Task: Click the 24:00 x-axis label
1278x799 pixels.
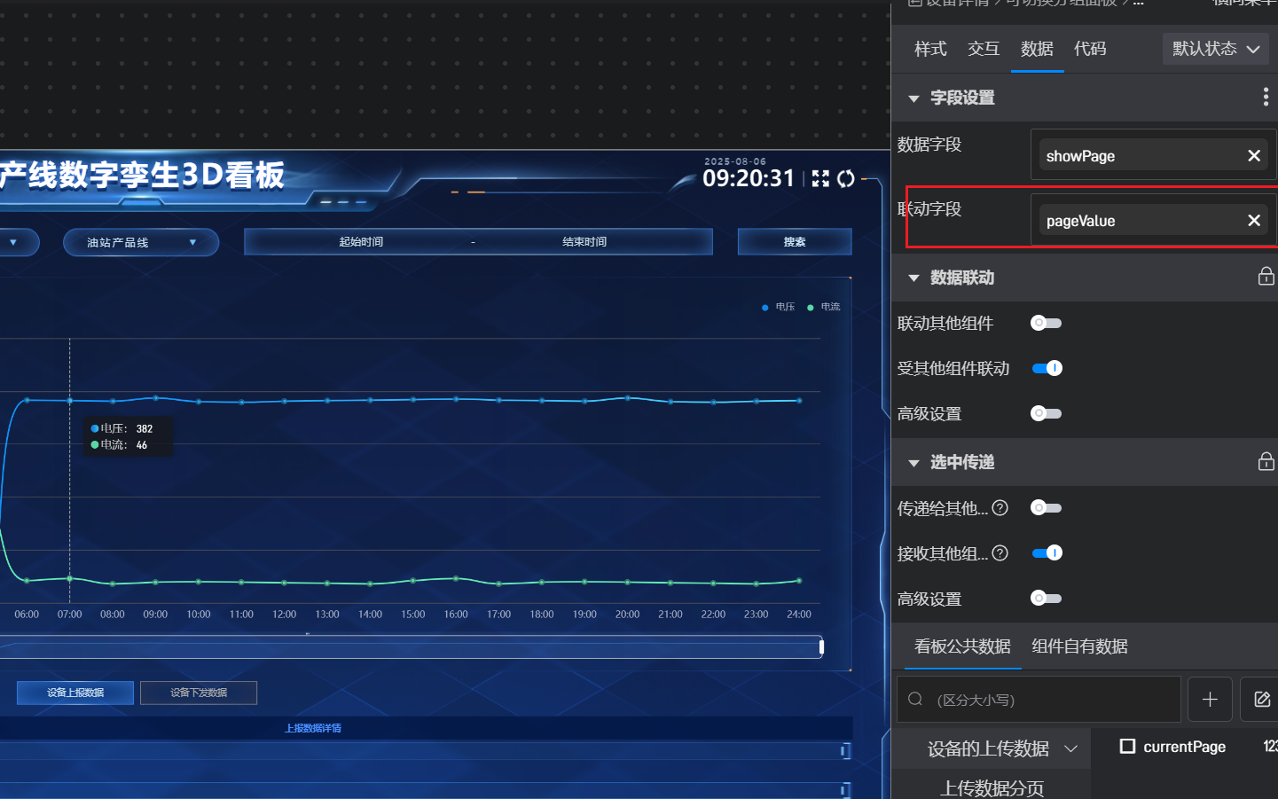Action: pos(799,615)
